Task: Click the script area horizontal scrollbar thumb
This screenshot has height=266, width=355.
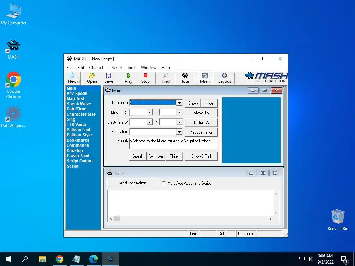Action: 117,219
